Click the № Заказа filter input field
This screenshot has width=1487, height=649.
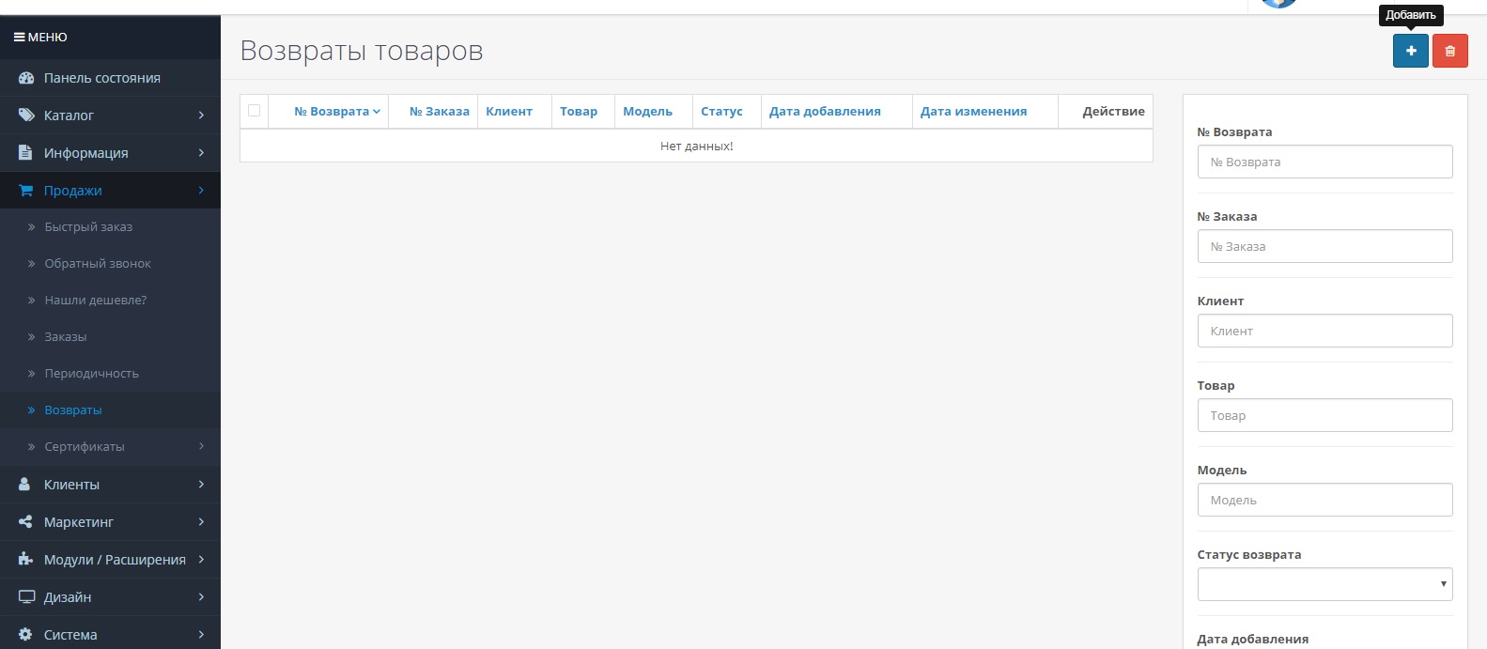[1324, 246]
